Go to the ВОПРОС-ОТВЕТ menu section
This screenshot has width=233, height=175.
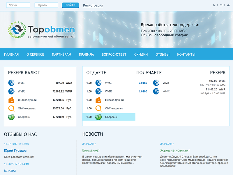(x=114, y=55)
